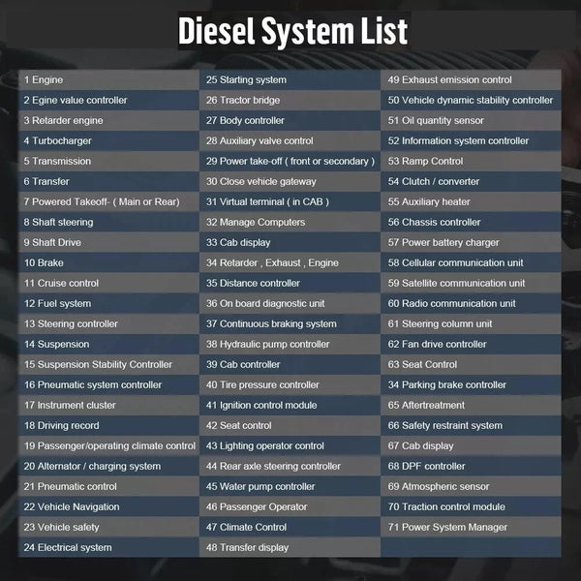Select '18 Driving record' cell

108,426
